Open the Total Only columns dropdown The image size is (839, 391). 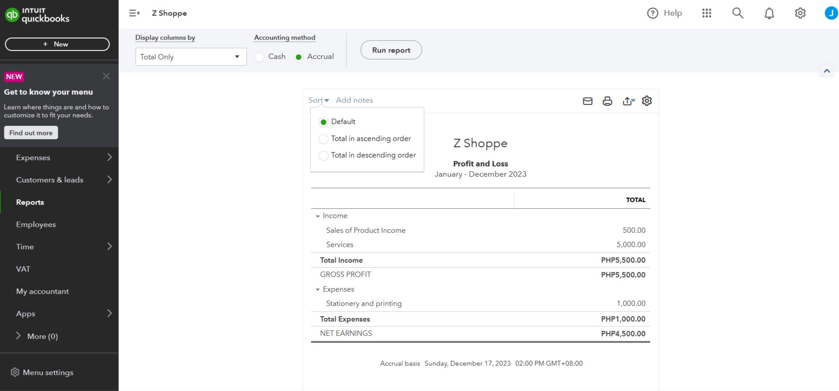(191, 57)
